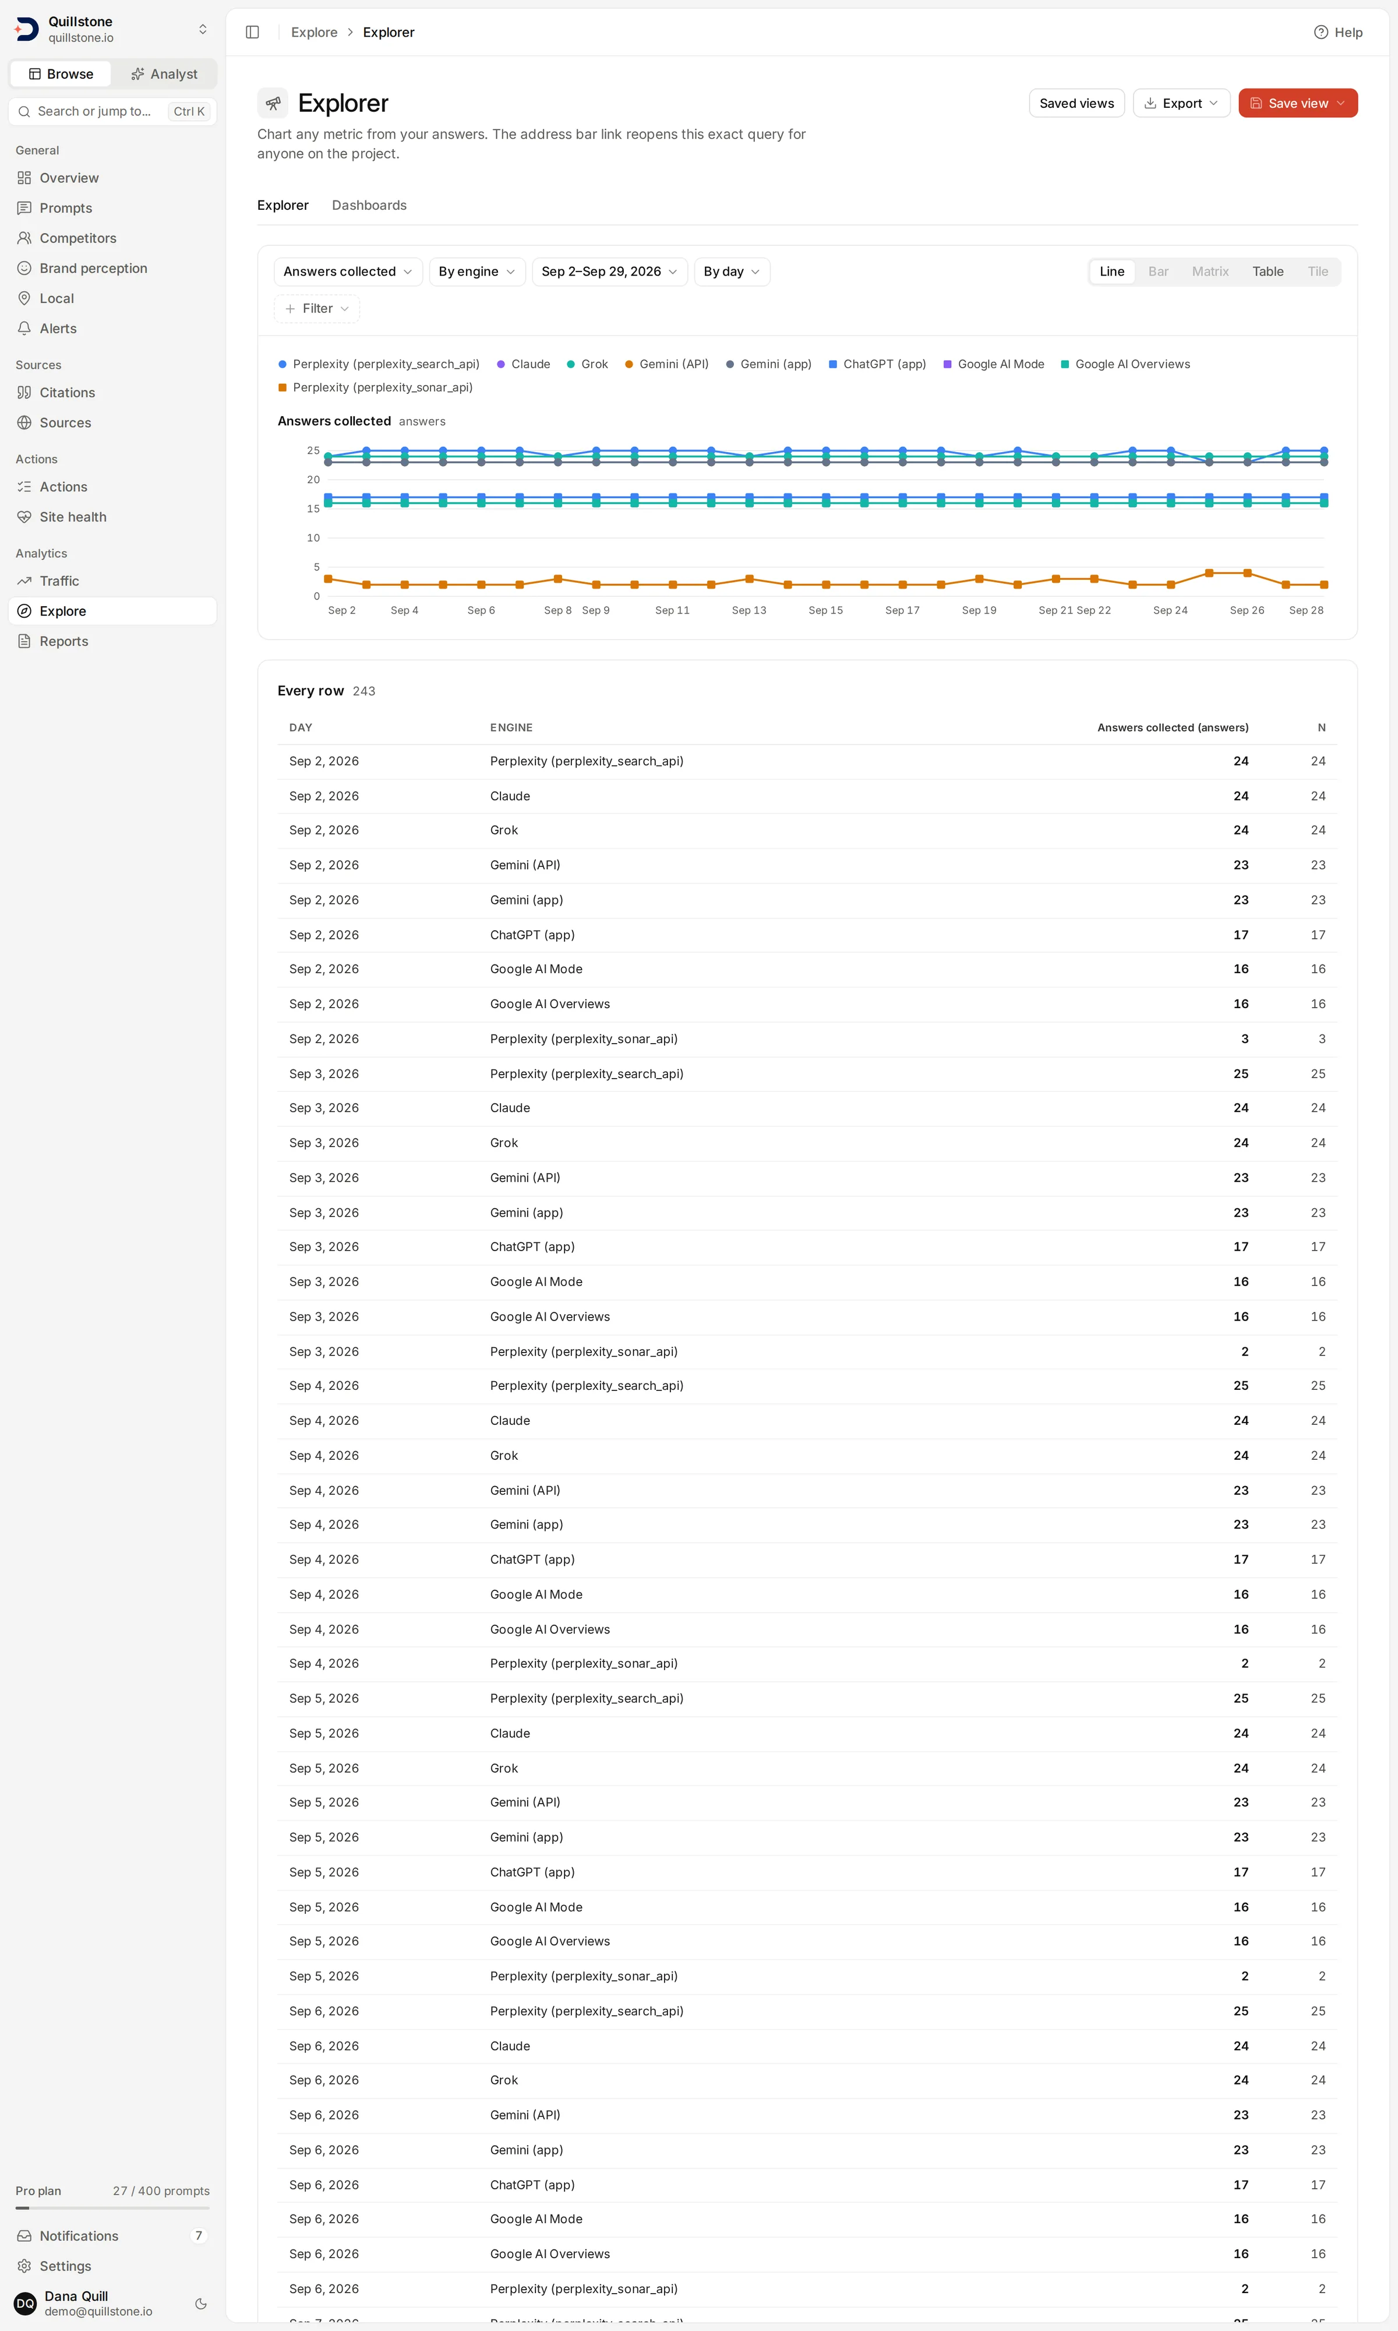
Task: Open the Answers collected metric dropdown
Action: [348, 272]
